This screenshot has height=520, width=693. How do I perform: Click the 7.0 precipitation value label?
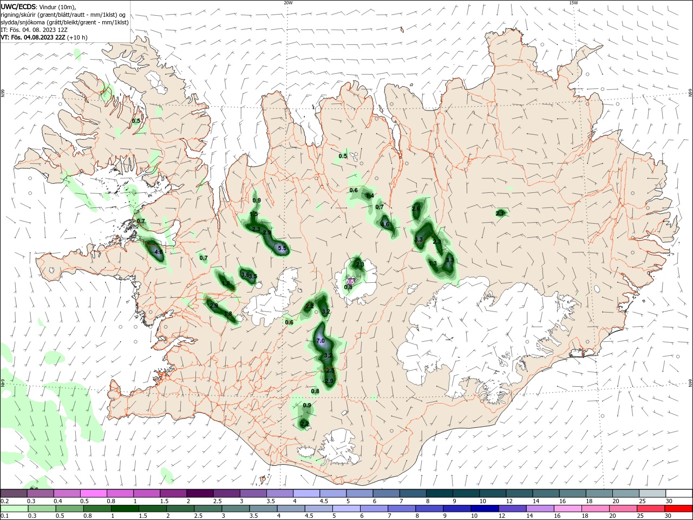pos(320,341)
